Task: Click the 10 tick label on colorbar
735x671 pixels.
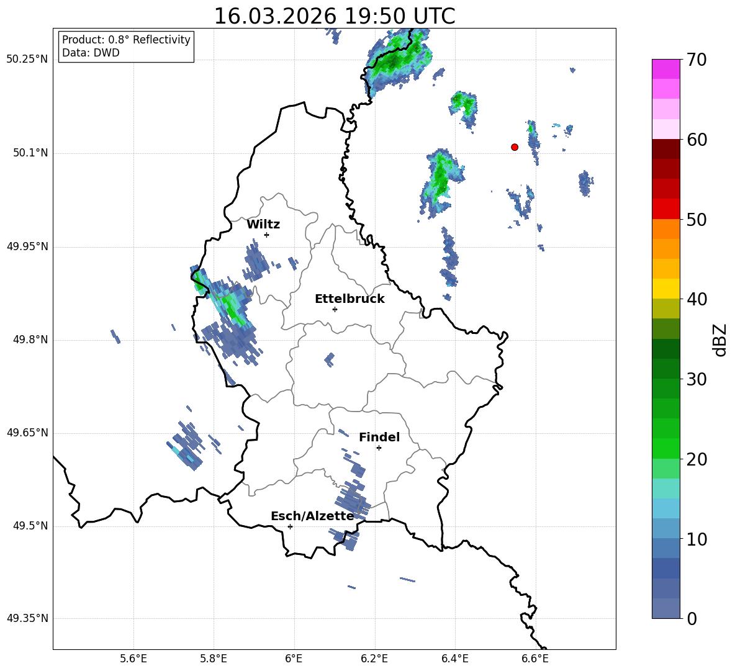Action: 697,539
